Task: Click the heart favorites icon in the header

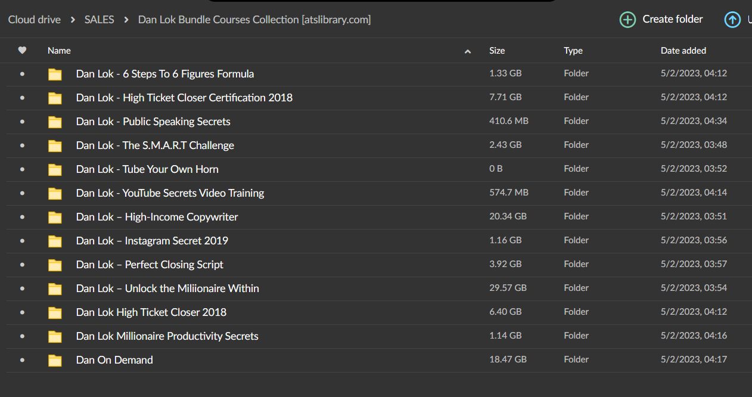Action: click(x=22, y=50)
